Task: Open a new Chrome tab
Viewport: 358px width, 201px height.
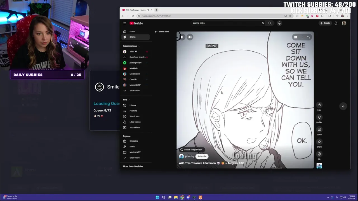Action: tap(156, 10)
